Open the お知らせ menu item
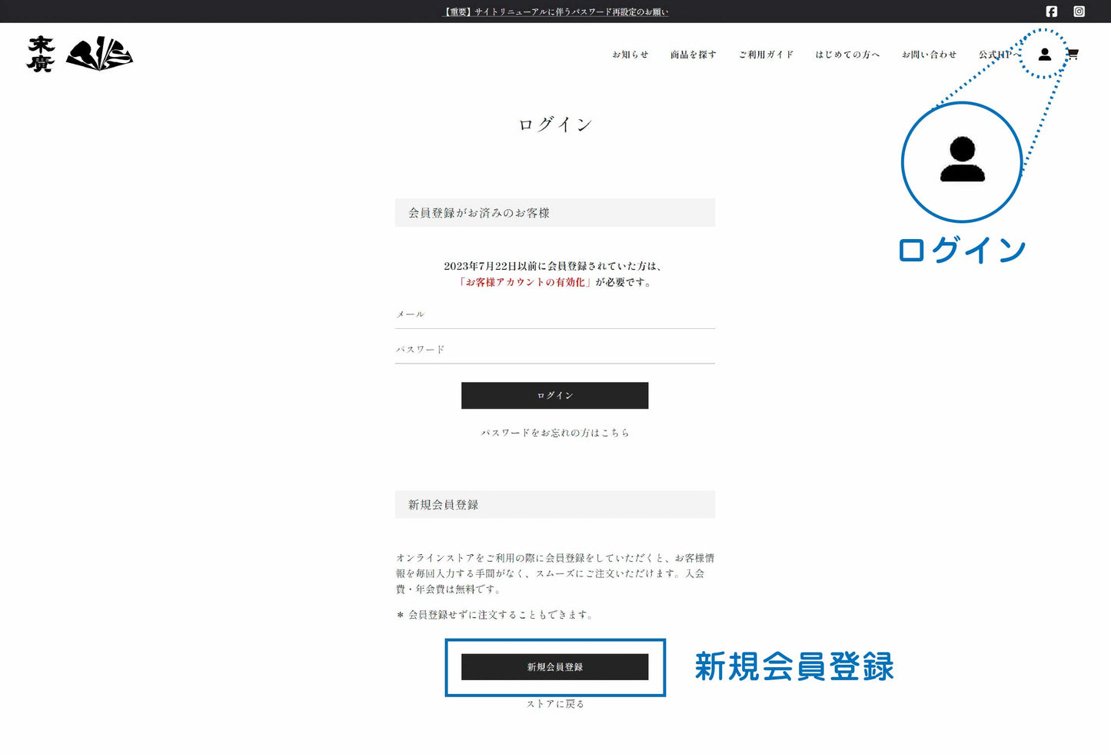The image size is (1111, 754). pyautogui.click(x=630, y=55)
